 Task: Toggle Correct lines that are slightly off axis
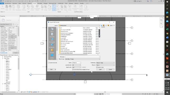click(x=73, y=70)
